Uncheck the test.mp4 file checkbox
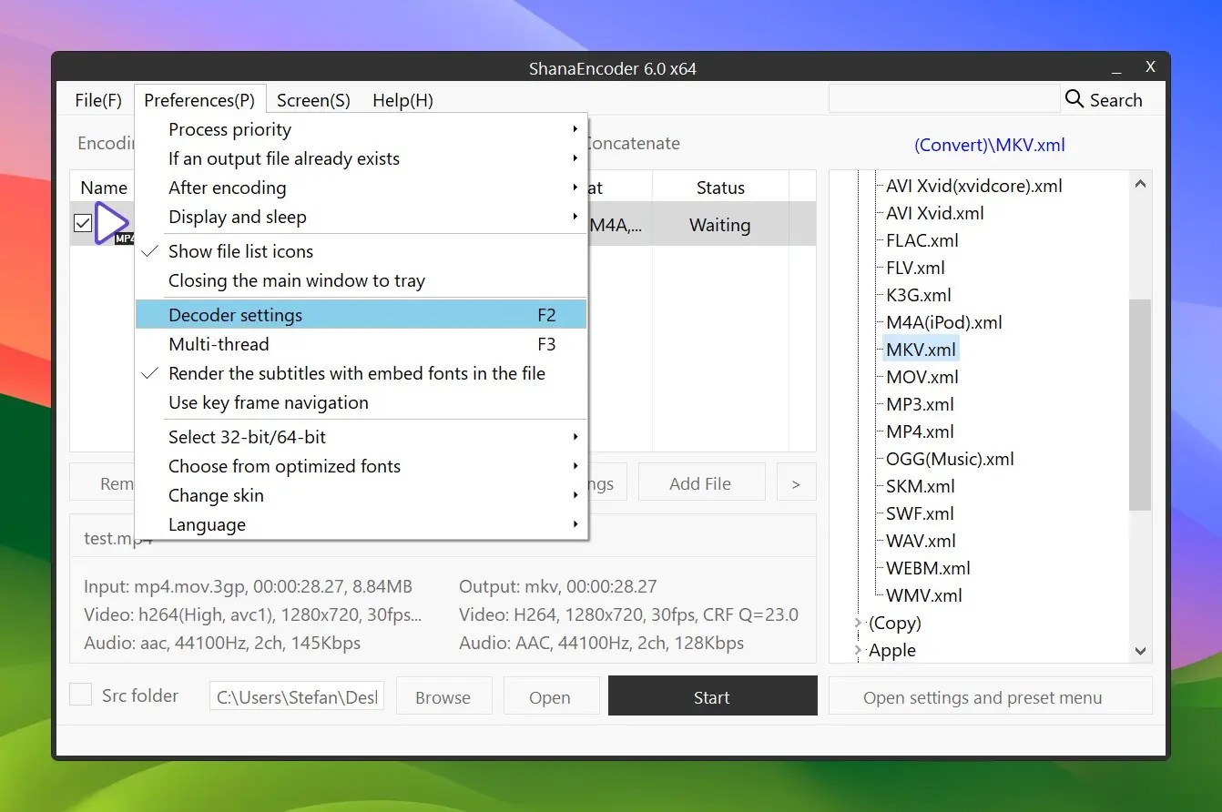The image size is (1222, 812). 83,223
